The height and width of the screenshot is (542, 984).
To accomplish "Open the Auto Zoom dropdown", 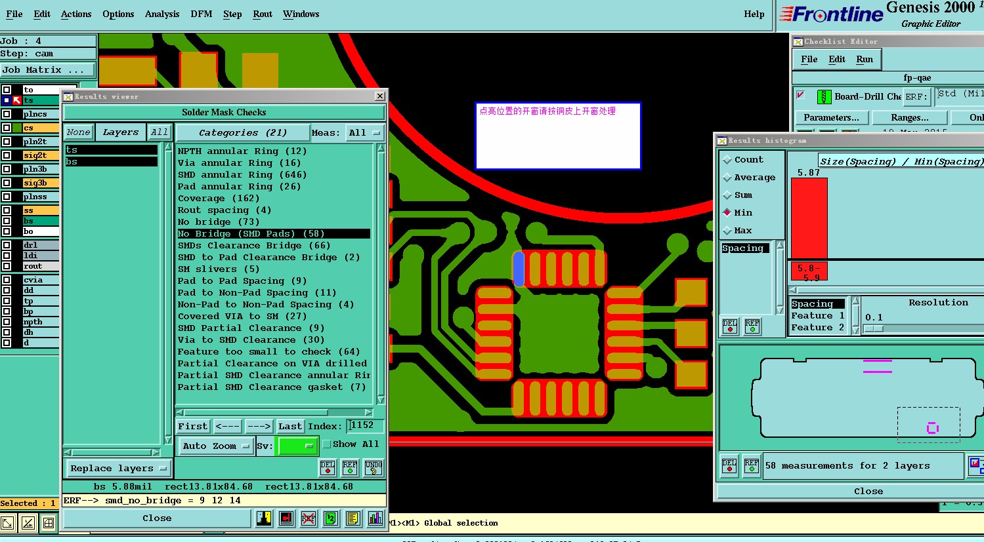I will (216, 446).
